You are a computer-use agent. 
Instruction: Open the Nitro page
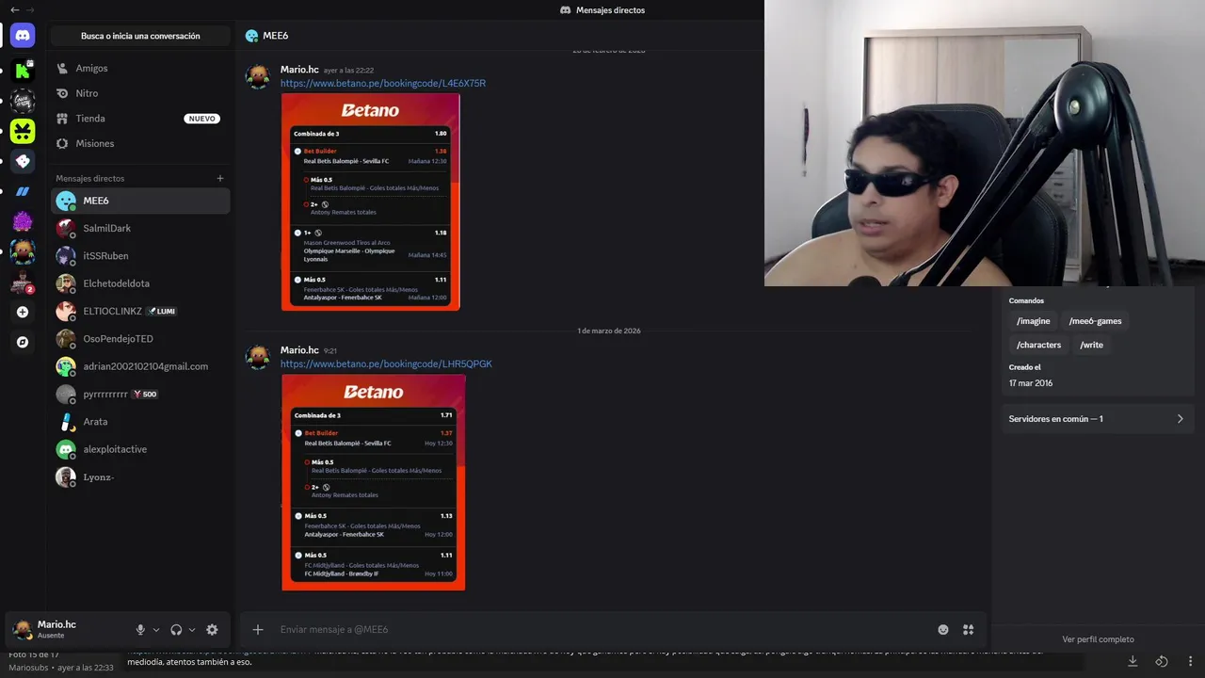point(139,93)
